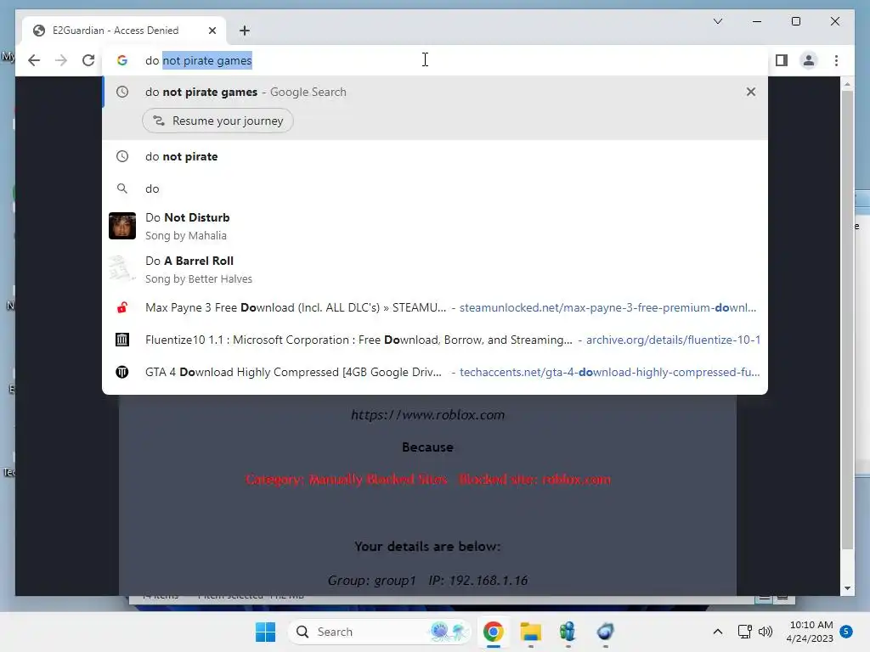The image size is (870, 652).
Task: Open the two-figures app in the taskbar
Action: [568, 632]
